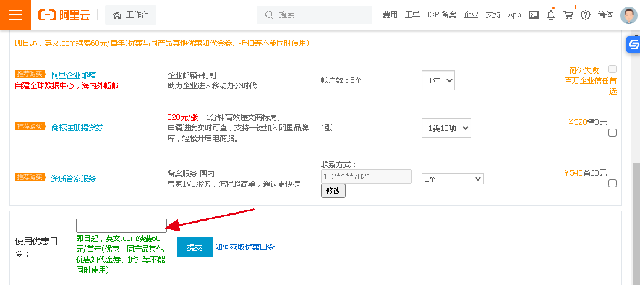Open the shopping cart
This screenshot has width=640, height=285.
[568, 15]
